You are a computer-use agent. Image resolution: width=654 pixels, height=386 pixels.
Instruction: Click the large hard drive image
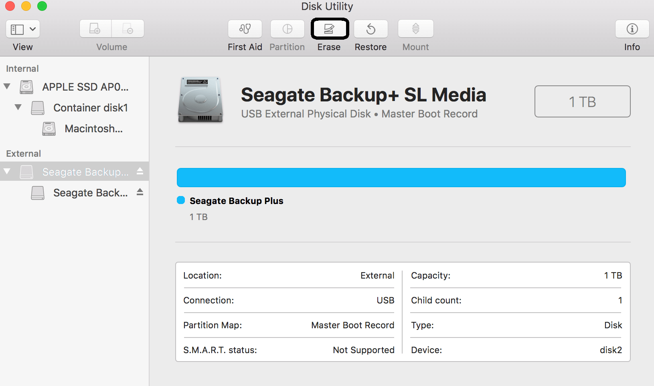[200, 100]
